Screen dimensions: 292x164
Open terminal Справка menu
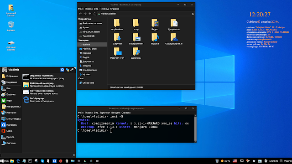(126, 113)
